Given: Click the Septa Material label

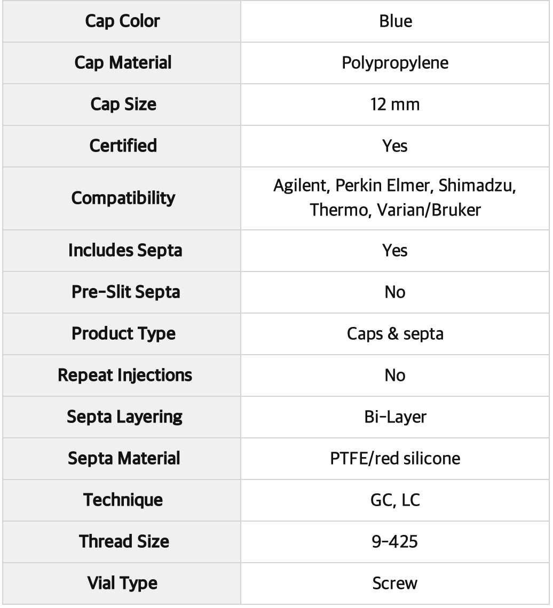Looking at the screenshot, I should click(x=124, y=458).
